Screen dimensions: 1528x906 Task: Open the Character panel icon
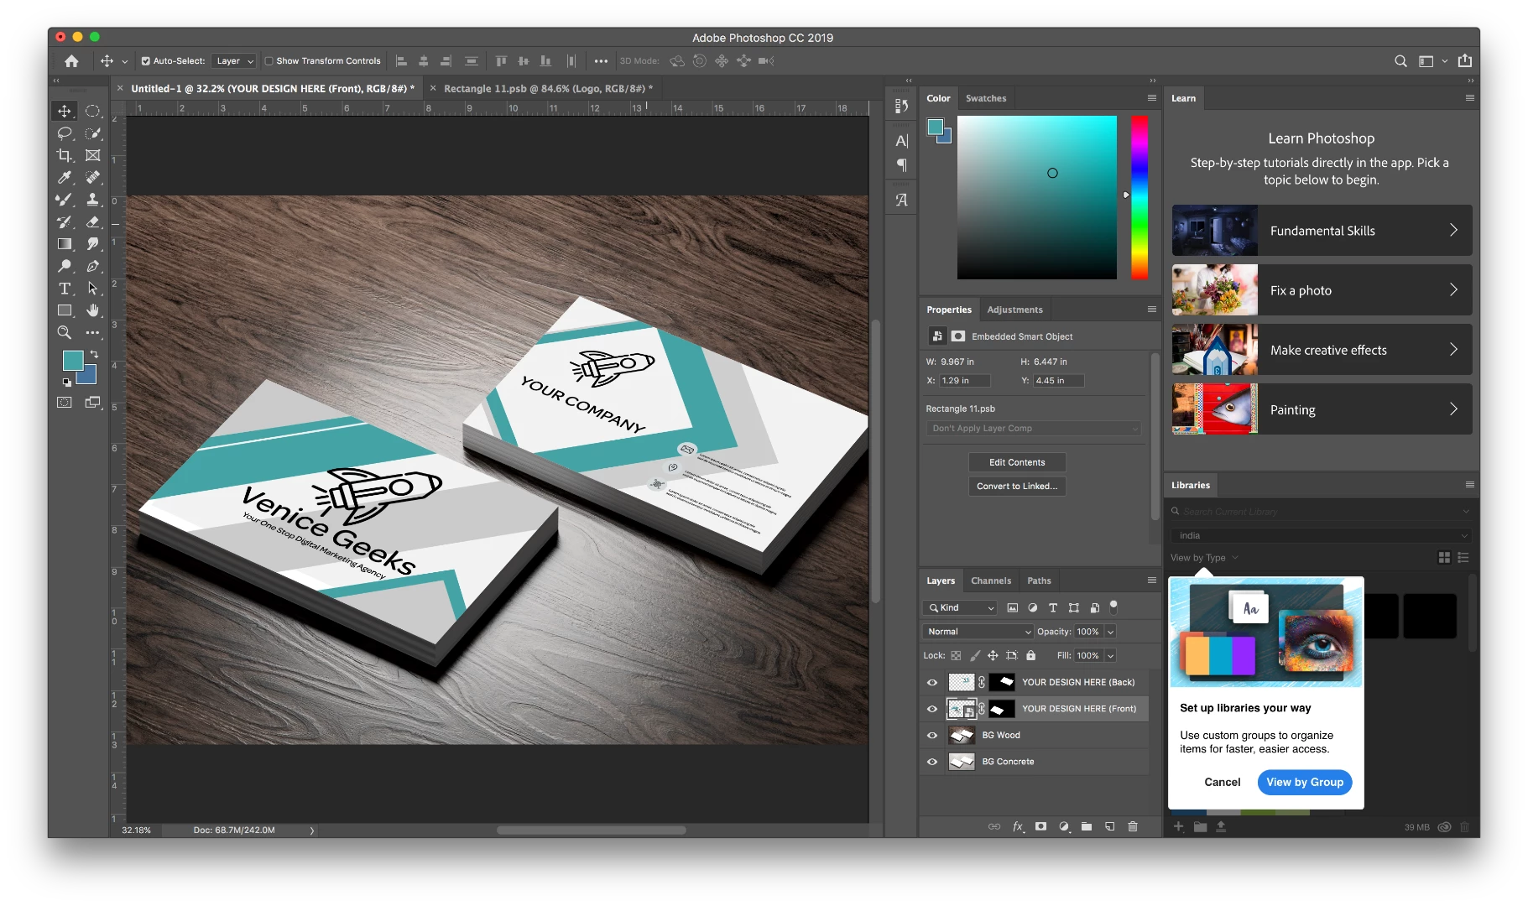(902, 141)
